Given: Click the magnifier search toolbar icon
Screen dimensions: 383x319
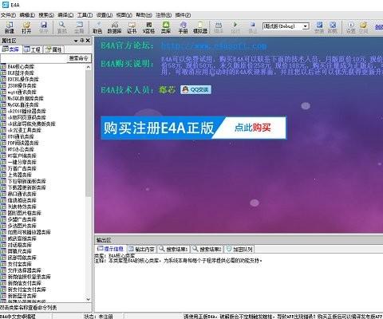Looking at the screenshot, I should (62, 27).
